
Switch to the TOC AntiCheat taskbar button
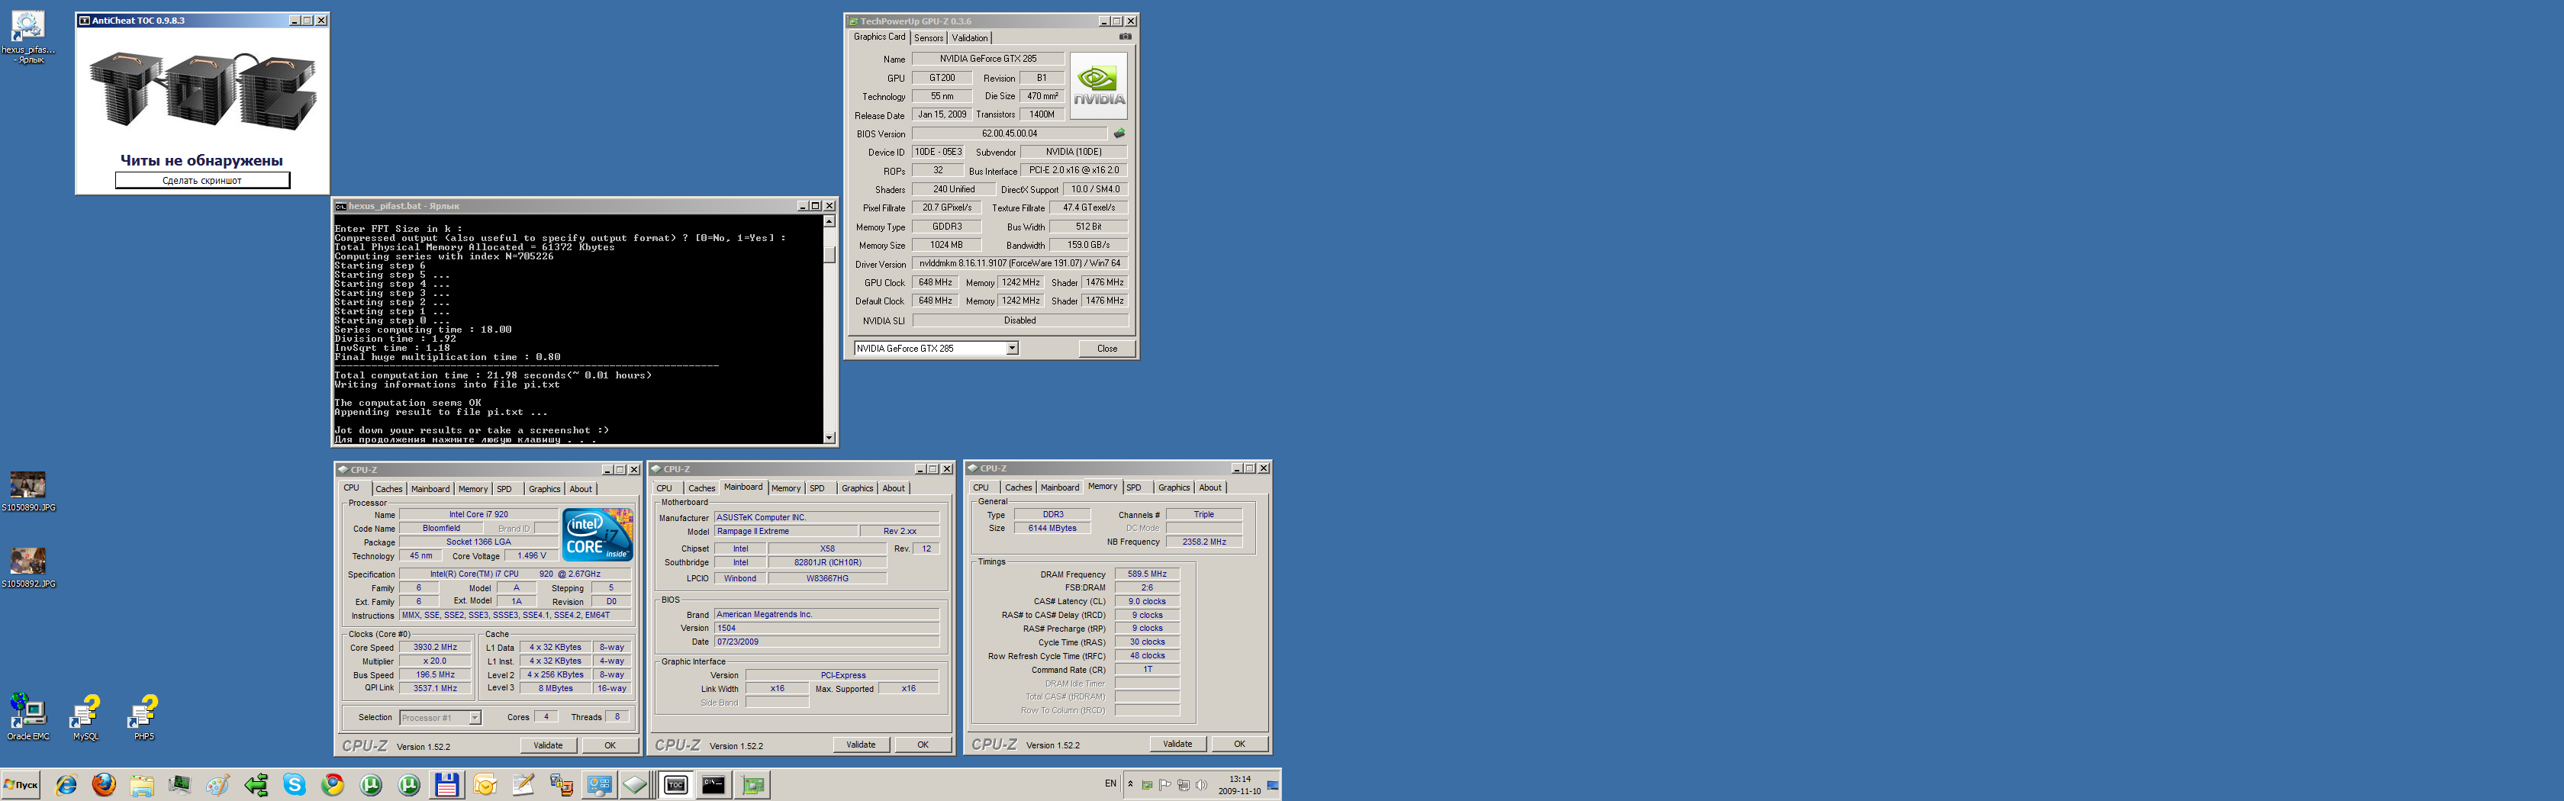676,785
